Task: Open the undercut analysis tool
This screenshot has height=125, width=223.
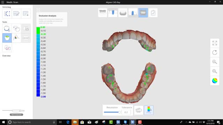Action: click(x=16, y=38)
